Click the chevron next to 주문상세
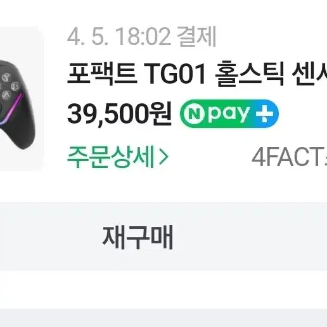 (164, 157)
